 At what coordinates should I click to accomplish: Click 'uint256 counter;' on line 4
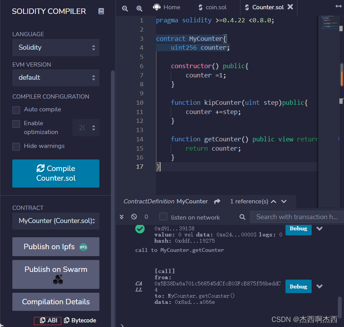(x=200, y=48)
